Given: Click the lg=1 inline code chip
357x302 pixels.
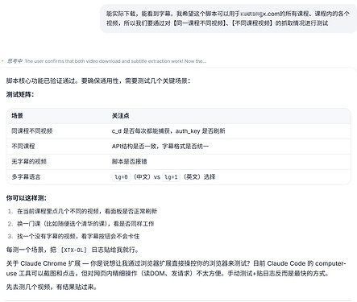Looking at the screenshot, I should pyautogui.click(x=171, y=177).
